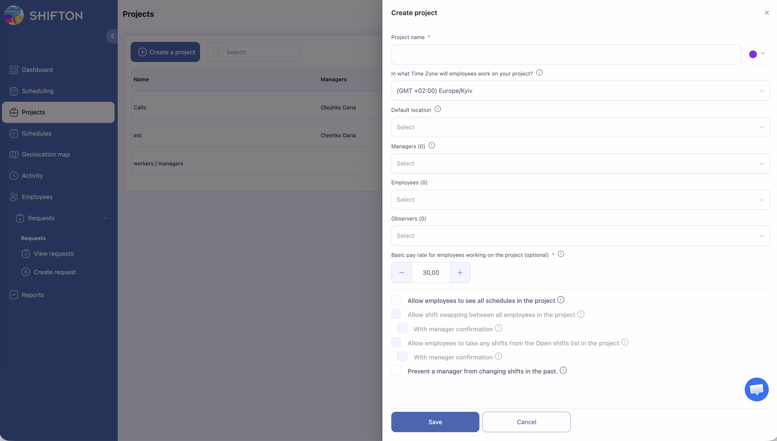Click the Project name input field
The image size is (777, 441).
[x=566, y=55]
